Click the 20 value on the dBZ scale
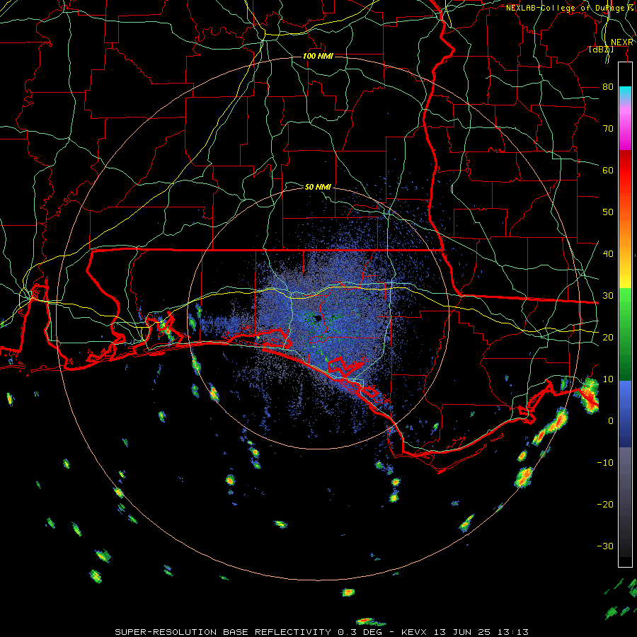The height and width of the screenshot is (637, 637). [x=608, y=337]
